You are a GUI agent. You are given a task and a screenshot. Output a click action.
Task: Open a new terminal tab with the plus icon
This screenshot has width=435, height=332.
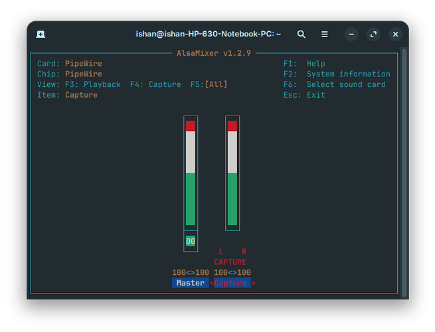point(41,34)
